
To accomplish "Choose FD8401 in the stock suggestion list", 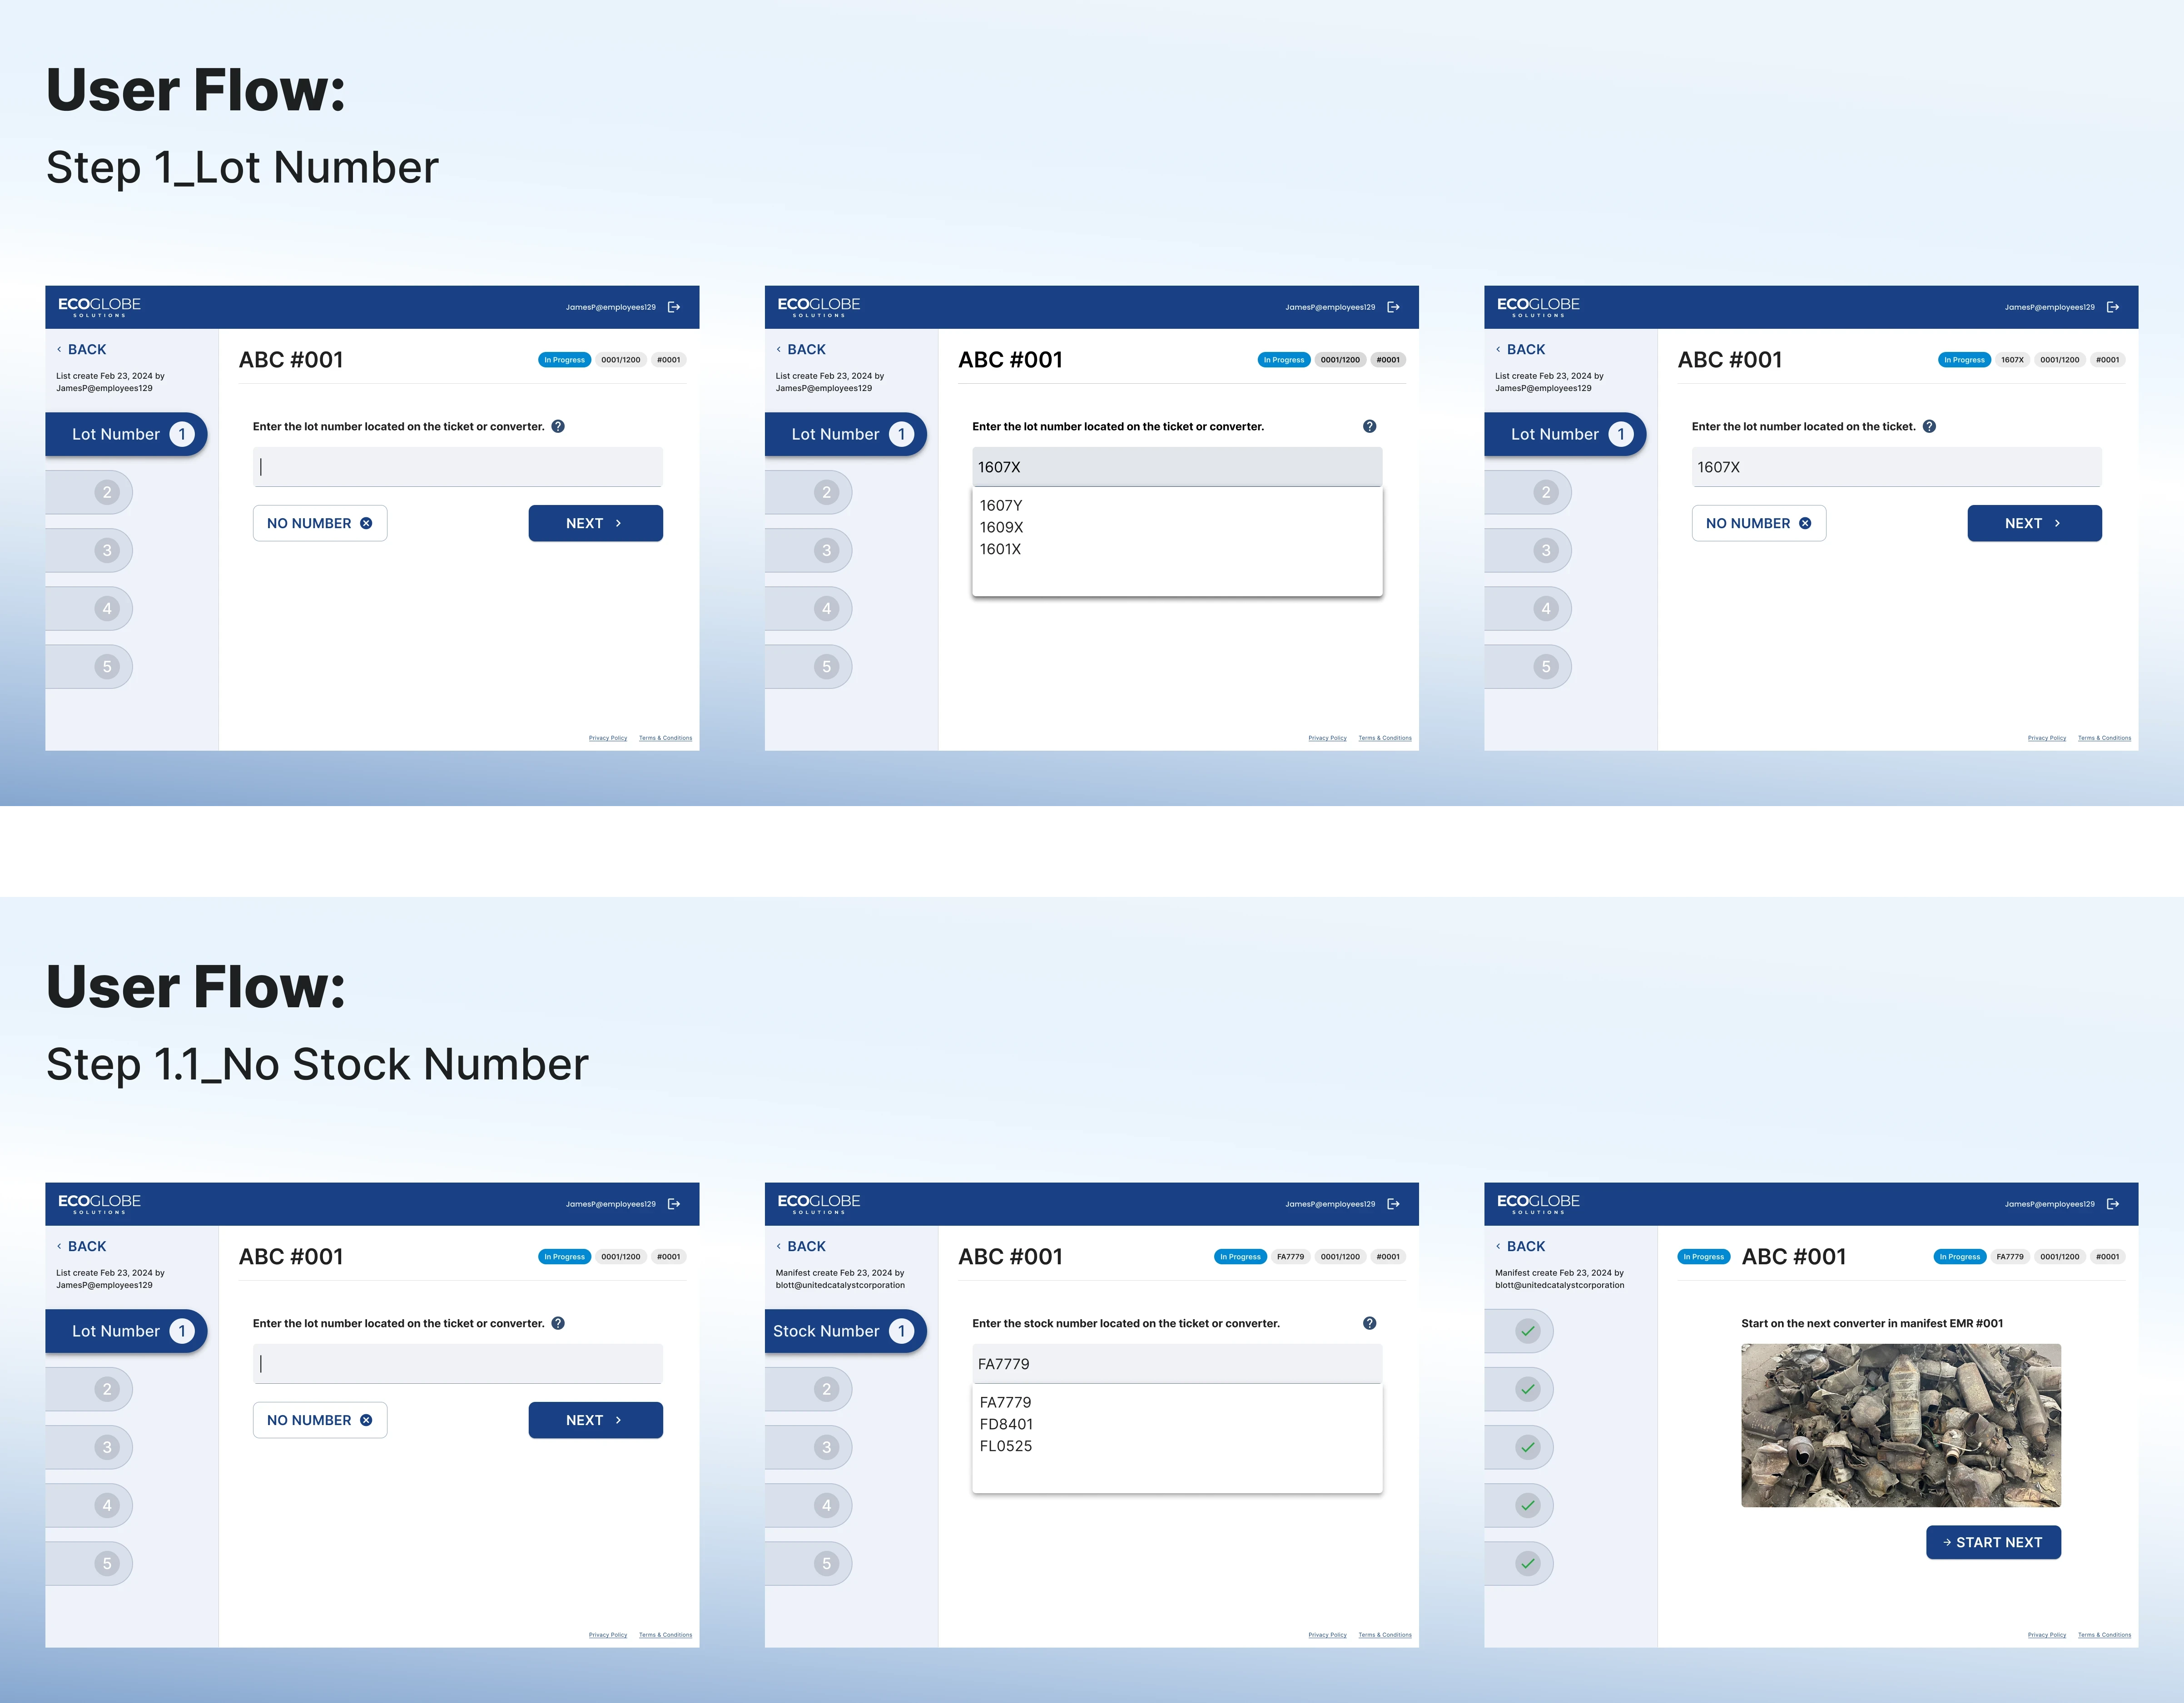I will 1006,1424.
